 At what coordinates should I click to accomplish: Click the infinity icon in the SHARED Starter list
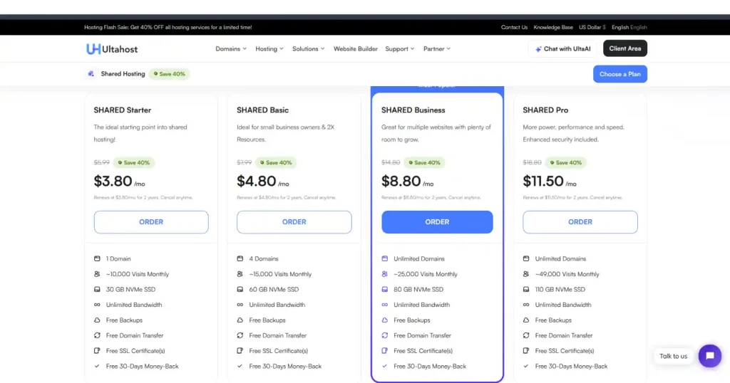point(97,305)
